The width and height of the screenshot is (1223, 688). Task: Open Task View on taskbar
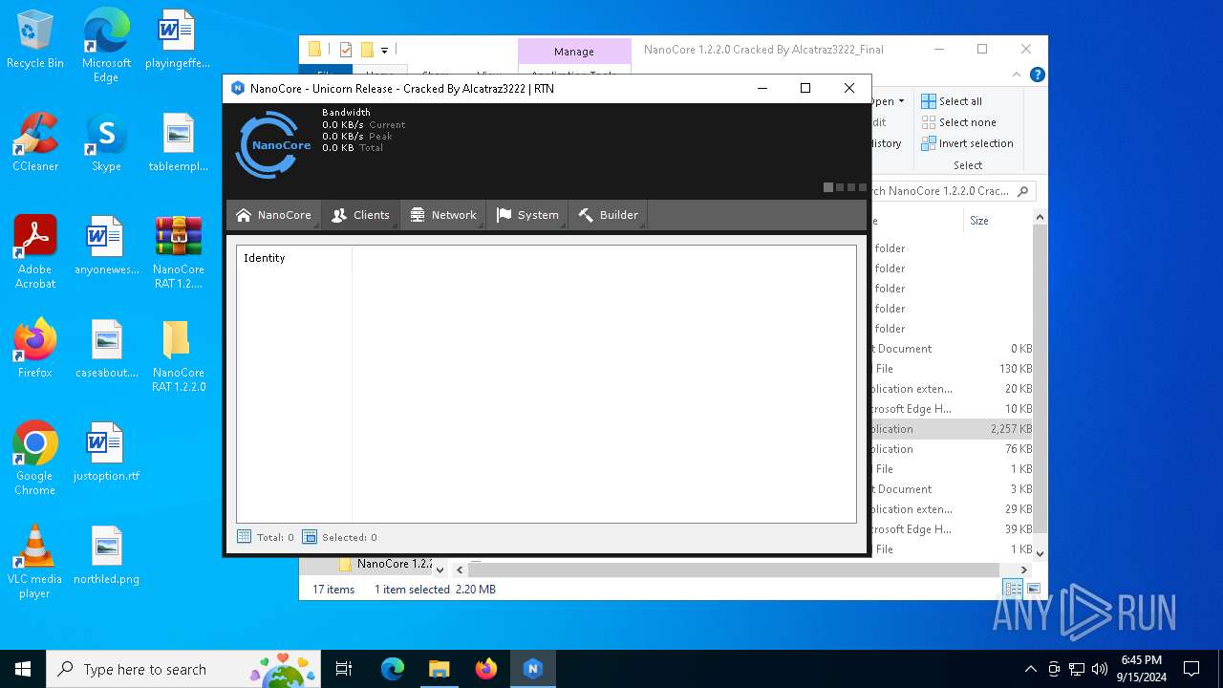click(x=344, y=669)
